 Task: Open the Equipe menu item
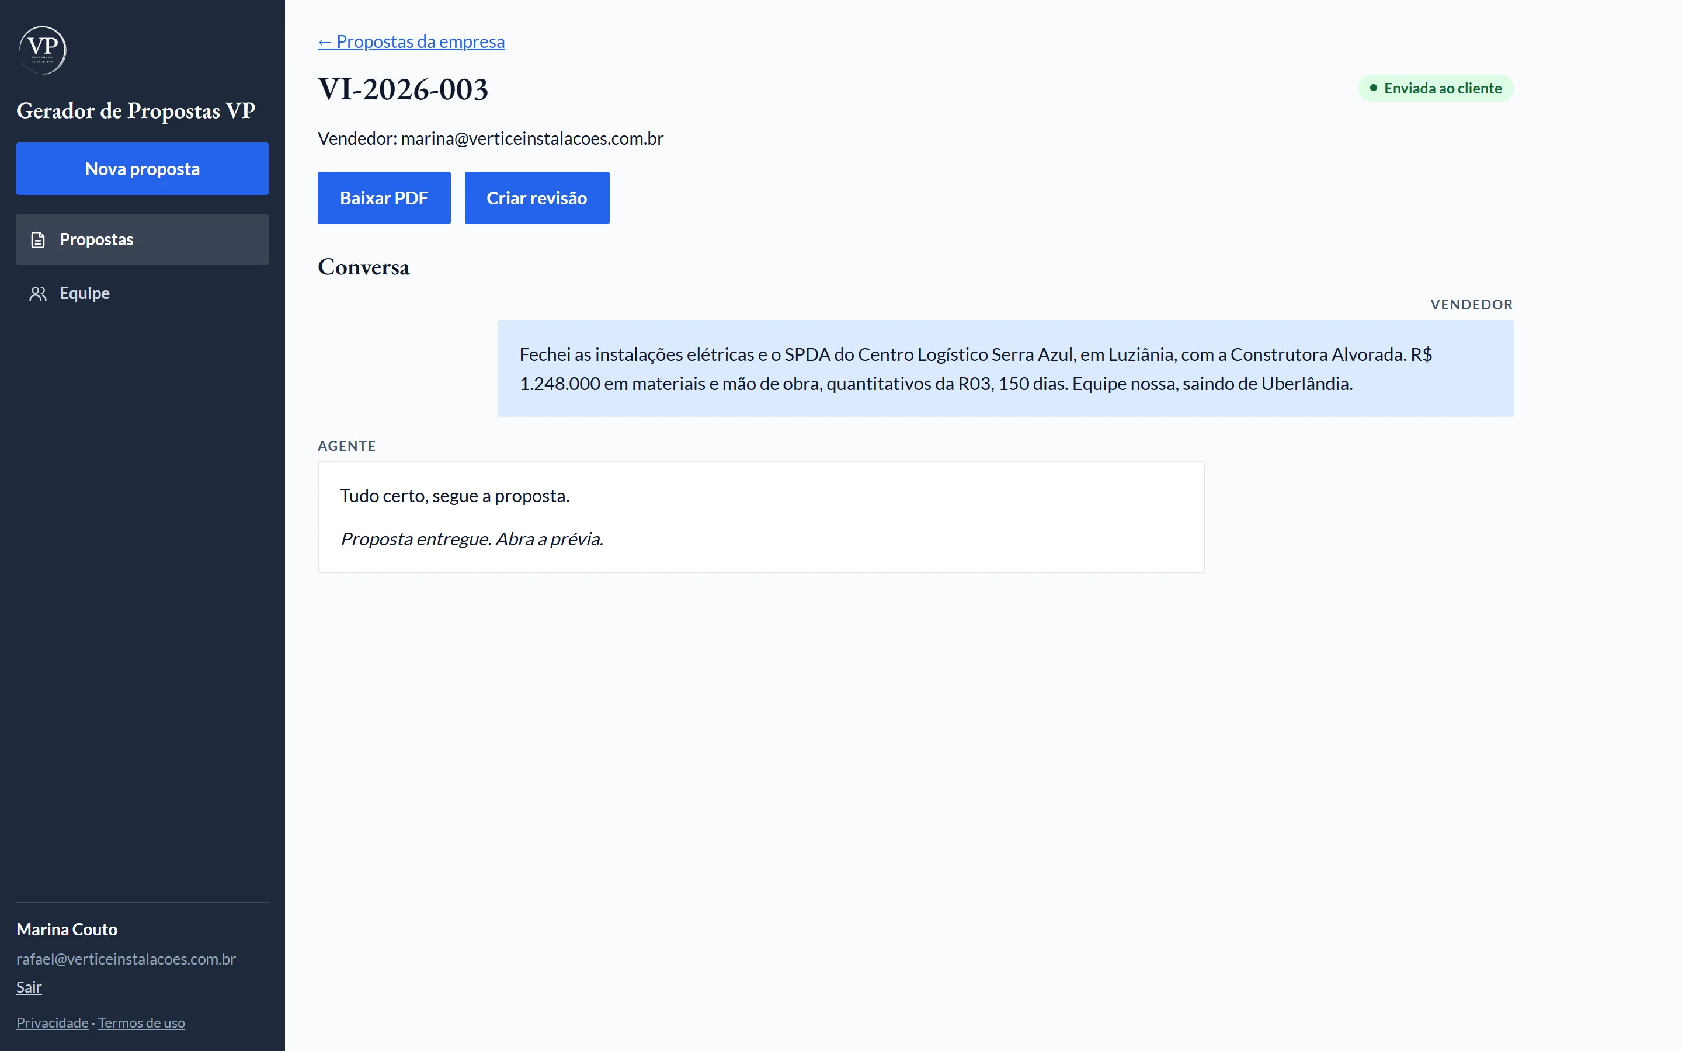click(x=143, y=293)
